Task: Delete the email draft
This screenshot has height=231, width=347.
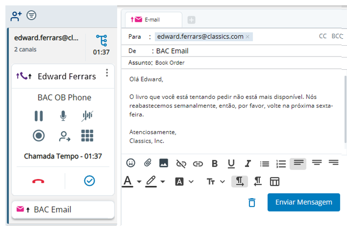Action: pyautogui.click(x=252, y=202)
